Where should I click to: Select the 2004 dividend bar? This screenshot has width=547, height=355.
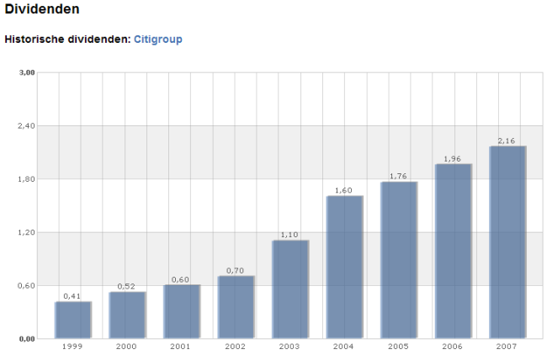tap(345, 268)
